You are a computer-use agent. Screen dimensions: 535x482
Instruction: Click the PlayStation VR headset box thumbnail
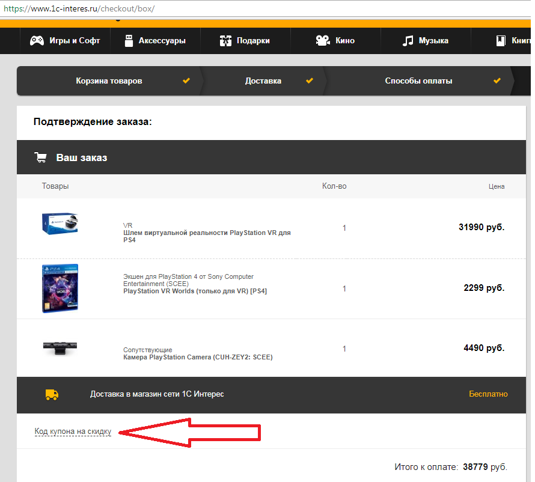tap(60, 224)
